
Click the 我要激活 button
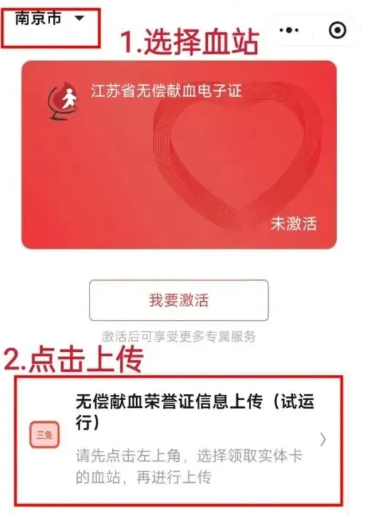[179, 300]
